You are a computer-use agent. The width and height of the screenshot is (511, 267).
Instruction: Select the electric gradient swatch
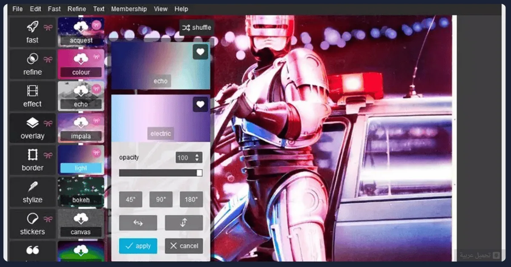[161, 118]
